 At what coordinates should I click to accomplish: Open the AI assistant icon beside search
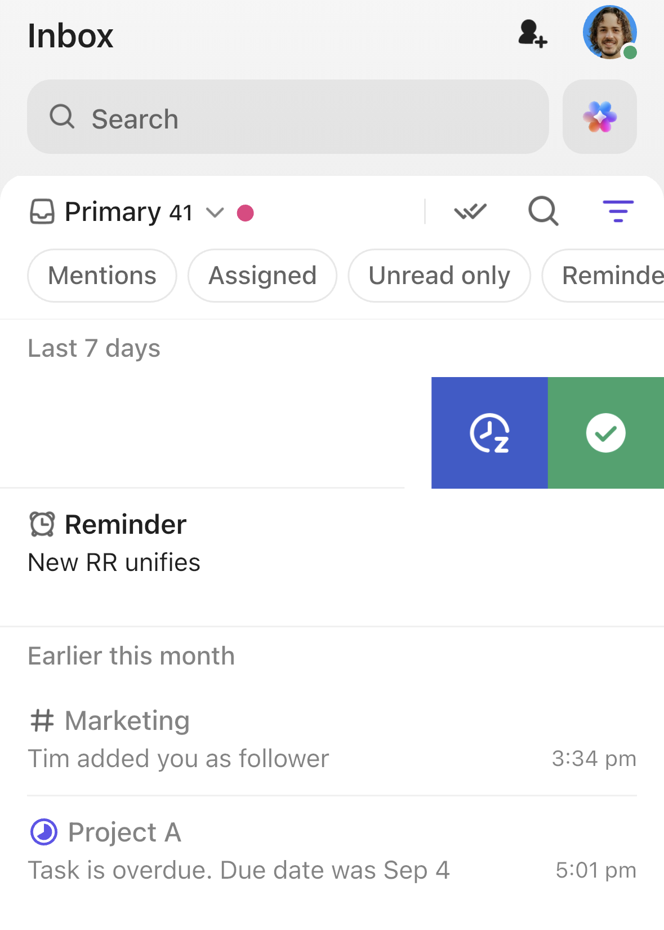tap(599, 117)
